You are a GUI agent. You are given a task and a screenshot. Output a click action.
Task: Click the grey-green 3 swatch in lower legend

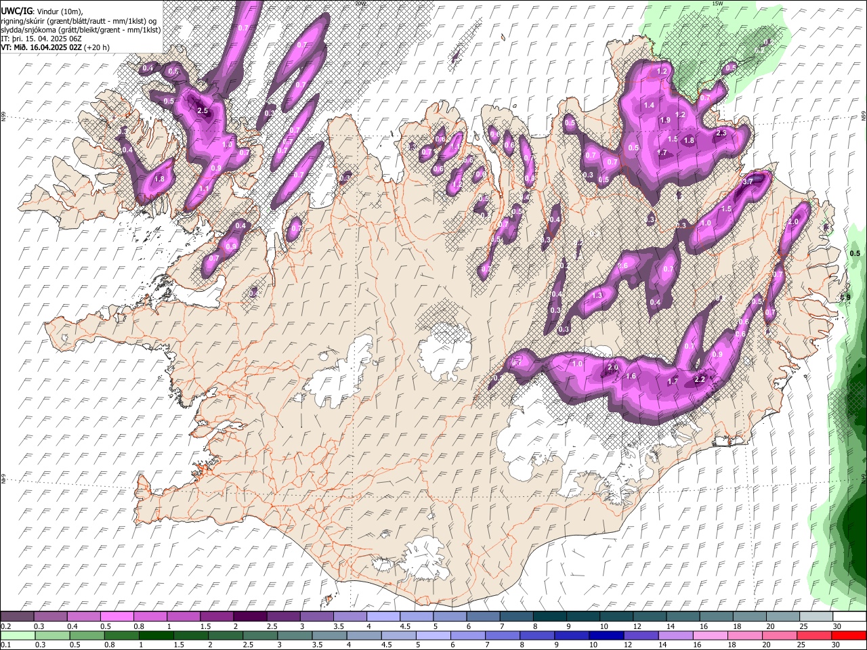pos(295,635)
